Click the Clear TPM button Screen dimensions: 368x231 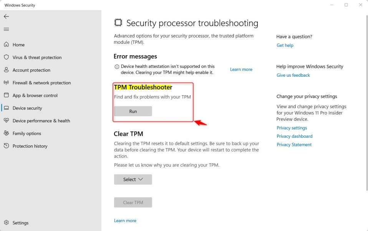[x=133, y=202]
